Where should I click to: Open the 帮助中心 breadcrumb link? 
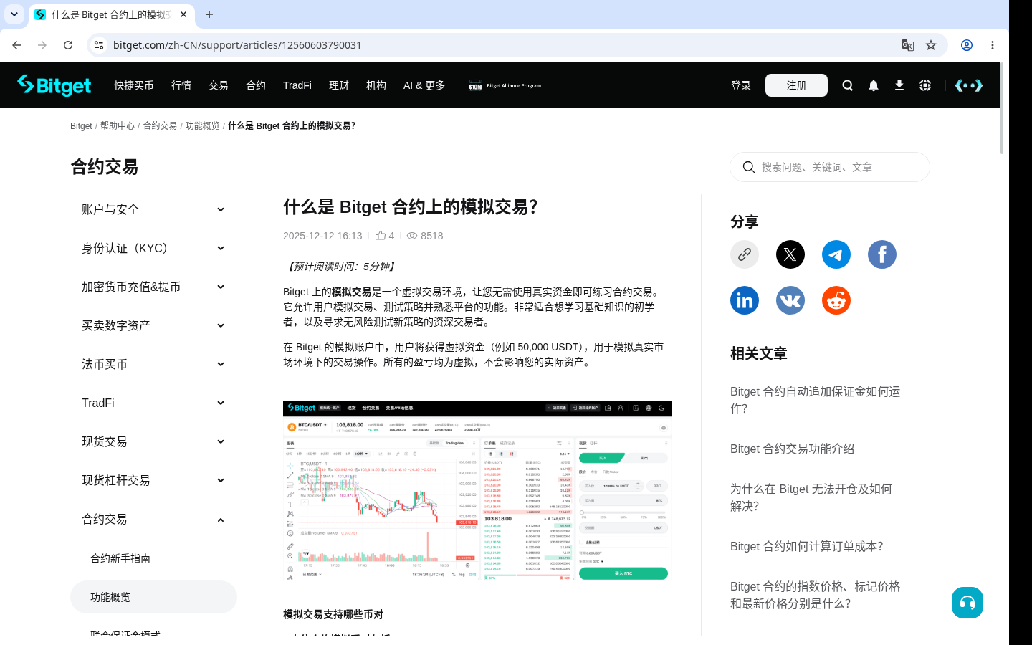(118, 125)
